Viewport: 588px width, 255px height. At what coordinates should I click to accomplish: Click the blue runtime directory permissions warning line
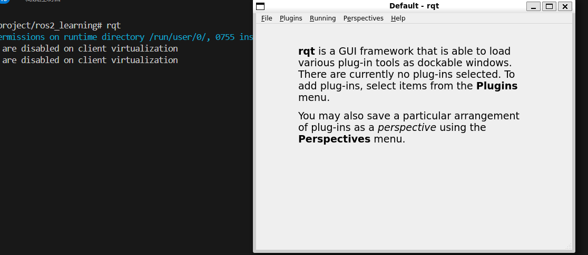pyautogui.click(x=126, y=37)
